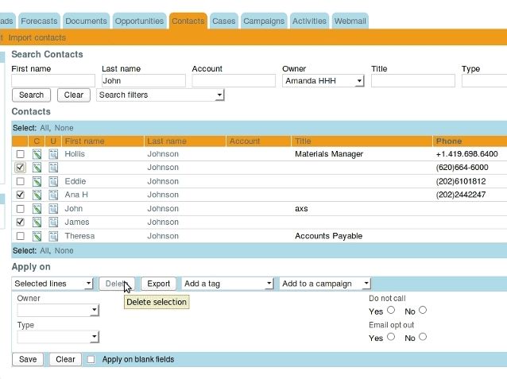View the Theresa Johnson contact icon

pyautogui.click(x=53, y=236)
